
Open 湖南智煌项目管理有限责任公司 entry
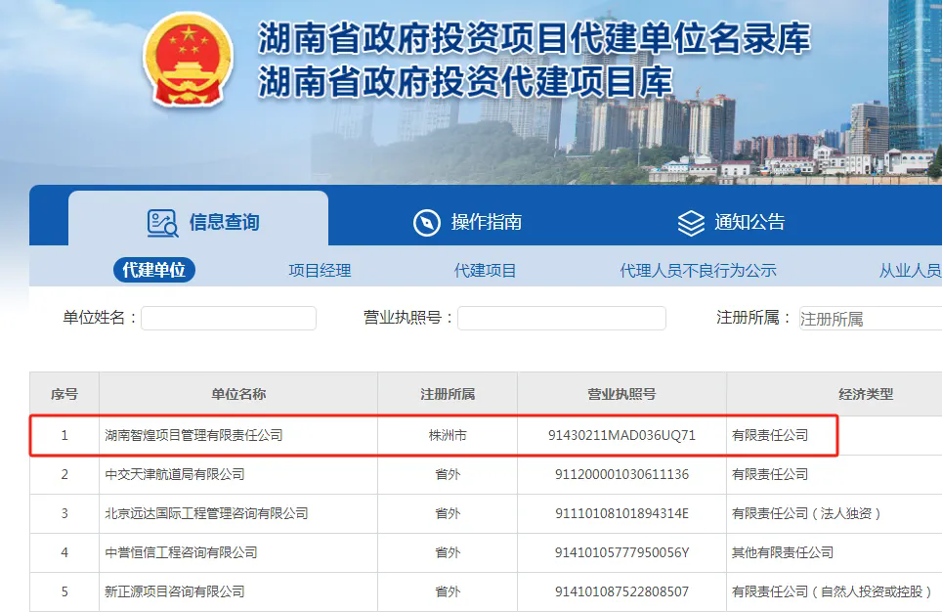click(193, 435)
